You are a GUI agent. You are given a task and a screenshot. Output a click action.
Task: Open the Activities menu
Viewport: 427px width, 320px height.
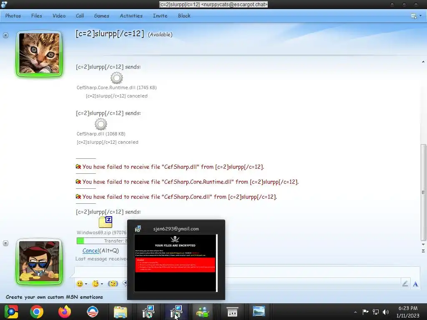pyautogui.click(x=131, y=16)
